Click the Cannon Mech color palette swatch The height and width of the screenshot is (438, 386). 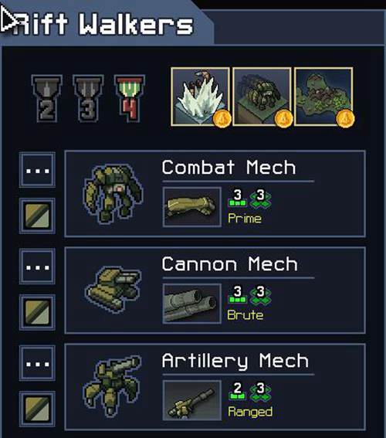click(x=37, y=312)
